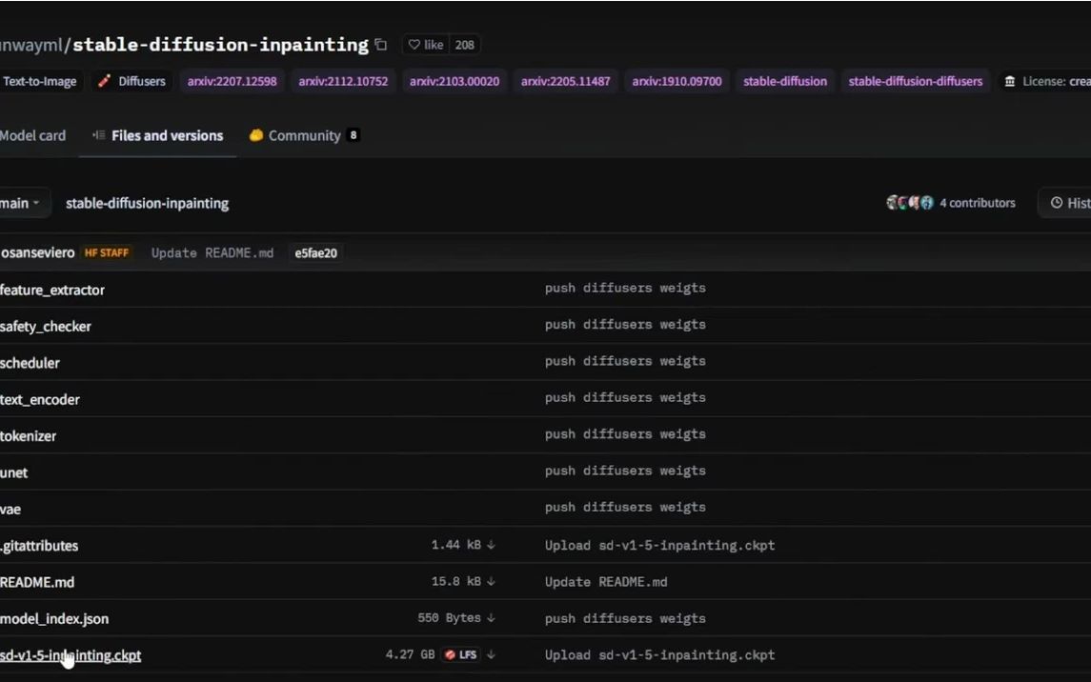Screen dimensions: 1091x682
Task: Copy the model name with the copy icon
Action: [381, 45]
